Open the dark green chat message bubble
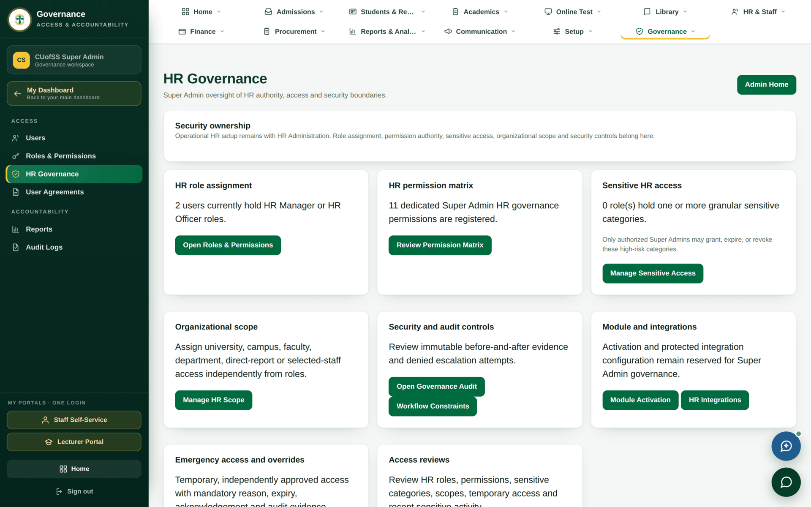Screen dimensions: 811x507 [786, 482]
